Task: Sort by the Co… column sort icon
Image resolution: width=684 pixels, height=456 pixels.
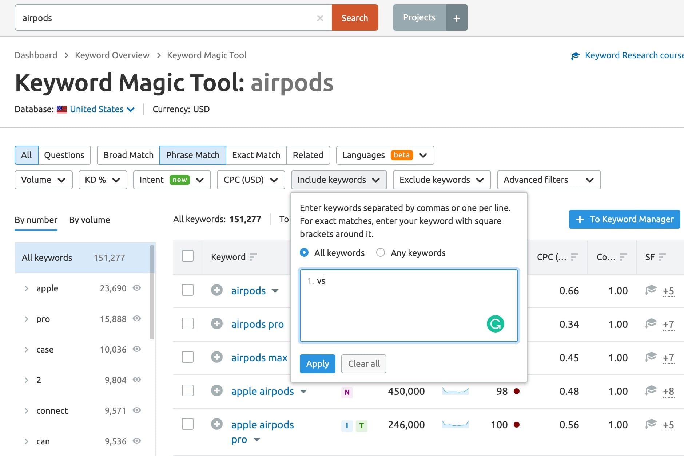Action: click(x=623, y=257)
